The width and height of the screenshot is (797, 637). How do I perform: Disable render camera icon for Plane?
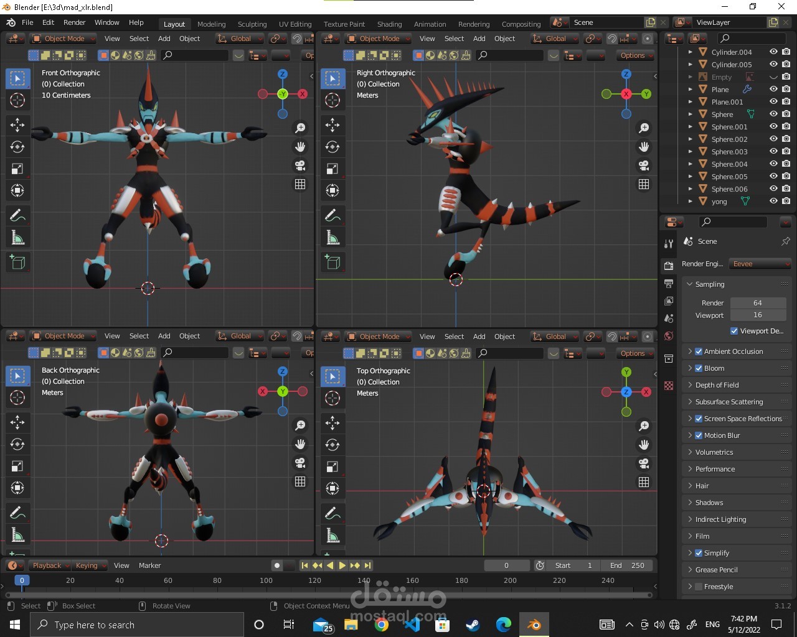click(786, 89)
